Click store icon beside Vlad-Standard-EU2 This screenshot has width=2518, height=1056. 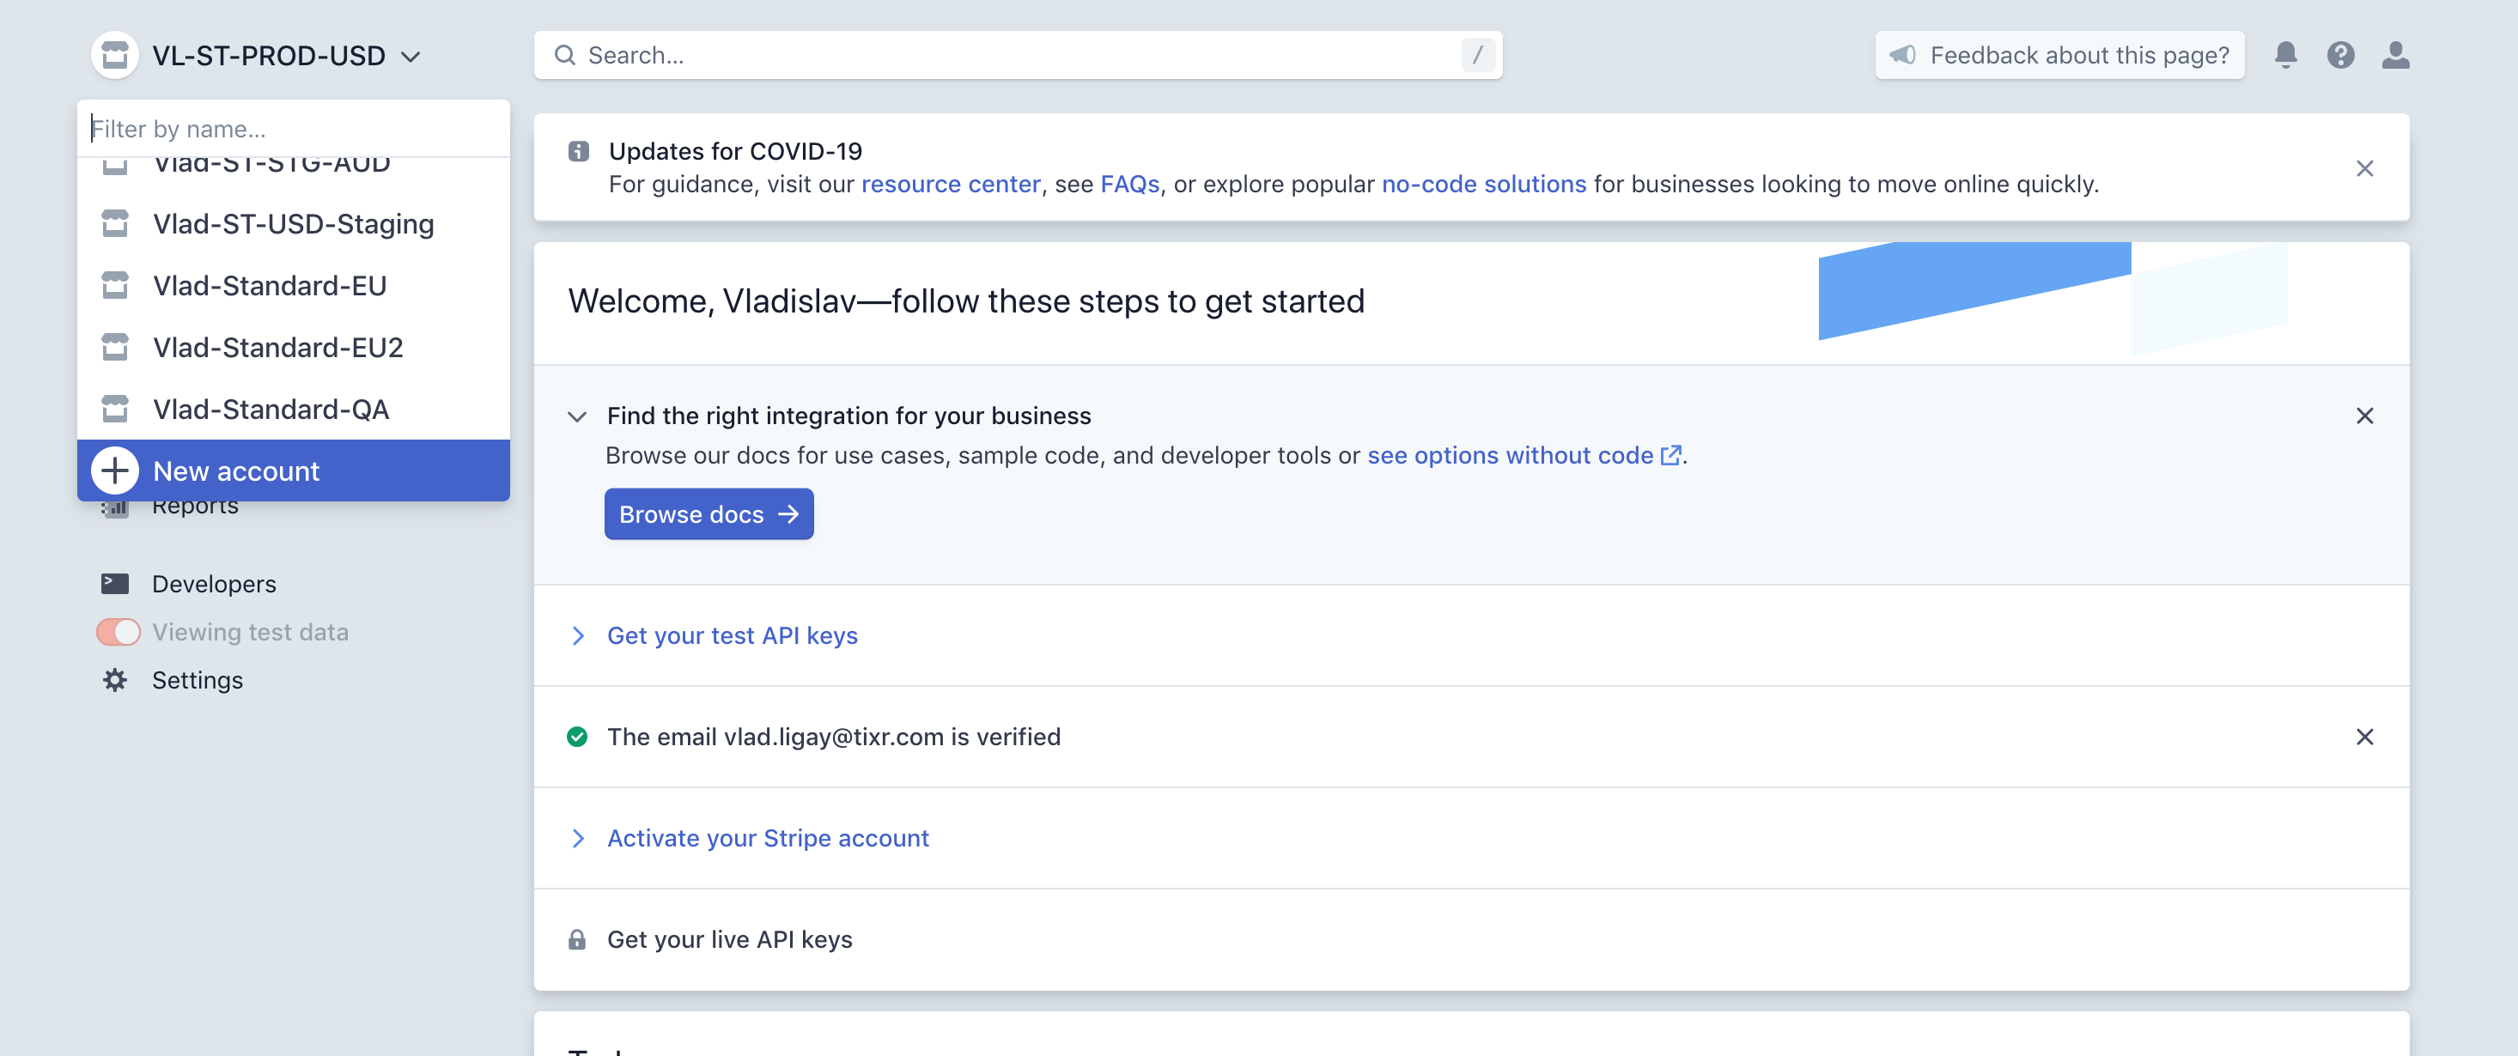[115, 347]
